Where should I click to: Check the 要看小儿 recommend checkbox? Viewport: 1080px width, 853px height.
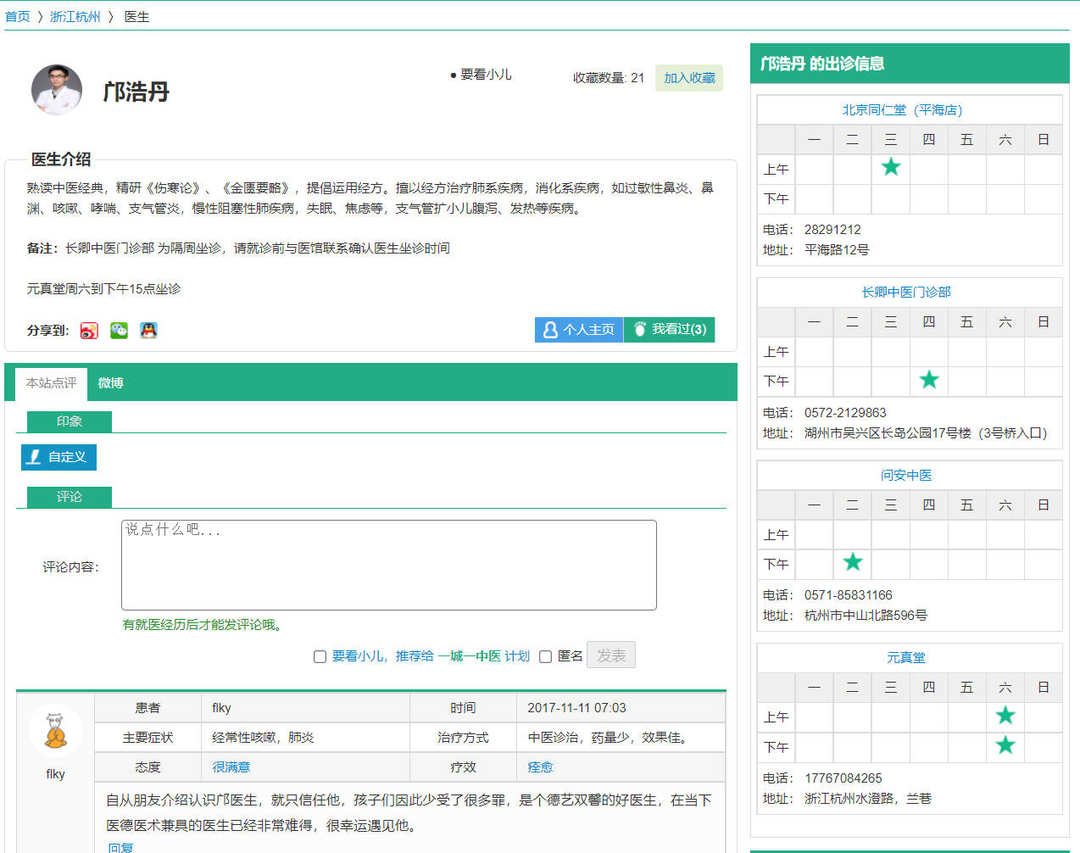pyautogui.click(x=320, y=656)
